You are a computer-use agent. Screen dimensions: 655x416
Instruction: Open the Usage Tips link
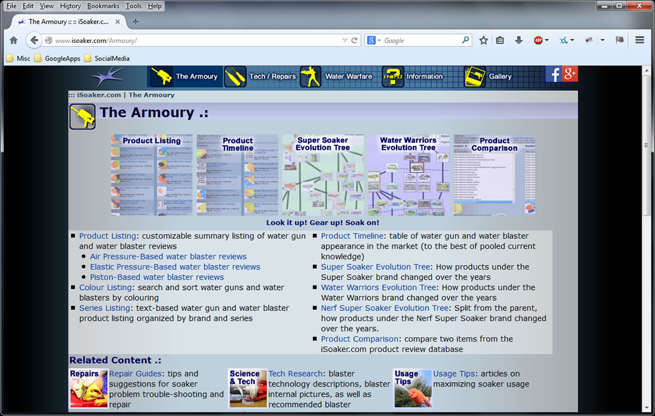454,373
